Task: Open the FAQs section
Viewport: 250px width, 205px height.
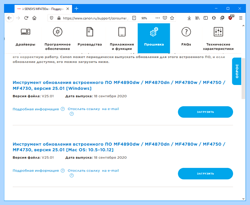Action: pos(186,38)
